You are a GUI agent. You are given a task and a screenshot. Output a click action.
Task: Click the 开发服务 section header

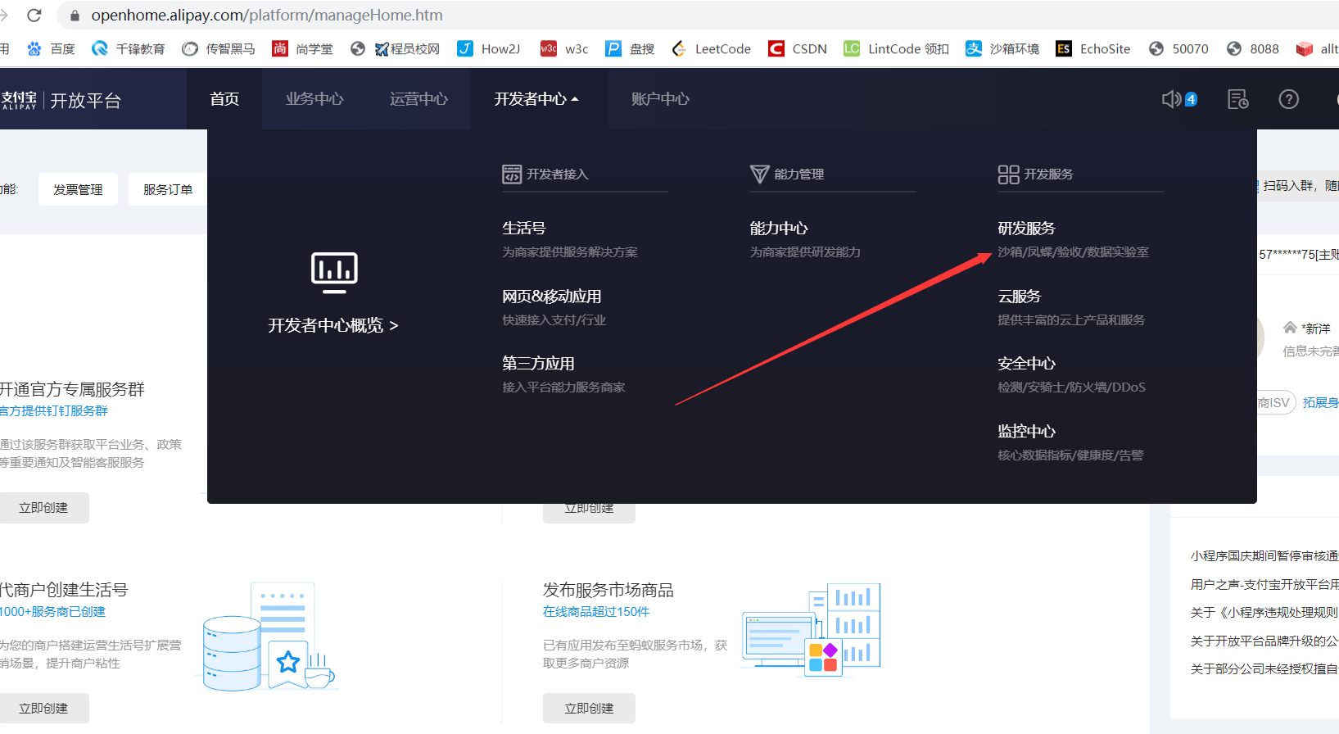(x=1035, y=174)
